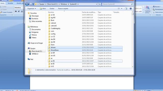Open the recent locations dropdown arrow
Image resolution: width=163 pixels, height=91 pixels.
pyautogui.click(x=33, y=4)
